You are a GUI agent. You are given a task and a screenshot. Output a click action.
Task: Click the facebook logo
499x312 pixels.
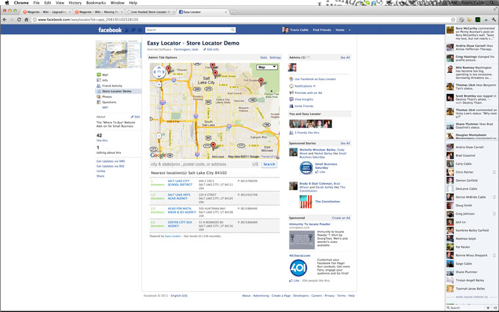pos(110,30)
